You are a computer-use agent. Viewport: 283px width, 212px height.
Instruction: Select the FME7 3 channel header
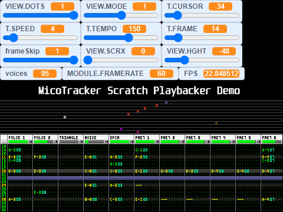(198, 140)
